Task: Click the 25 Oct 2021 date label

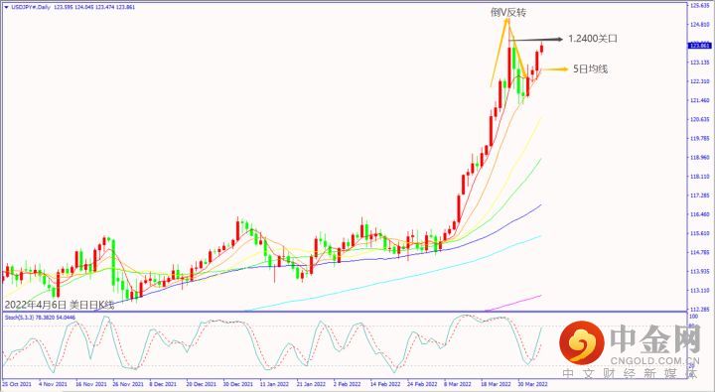Action: 17,384
